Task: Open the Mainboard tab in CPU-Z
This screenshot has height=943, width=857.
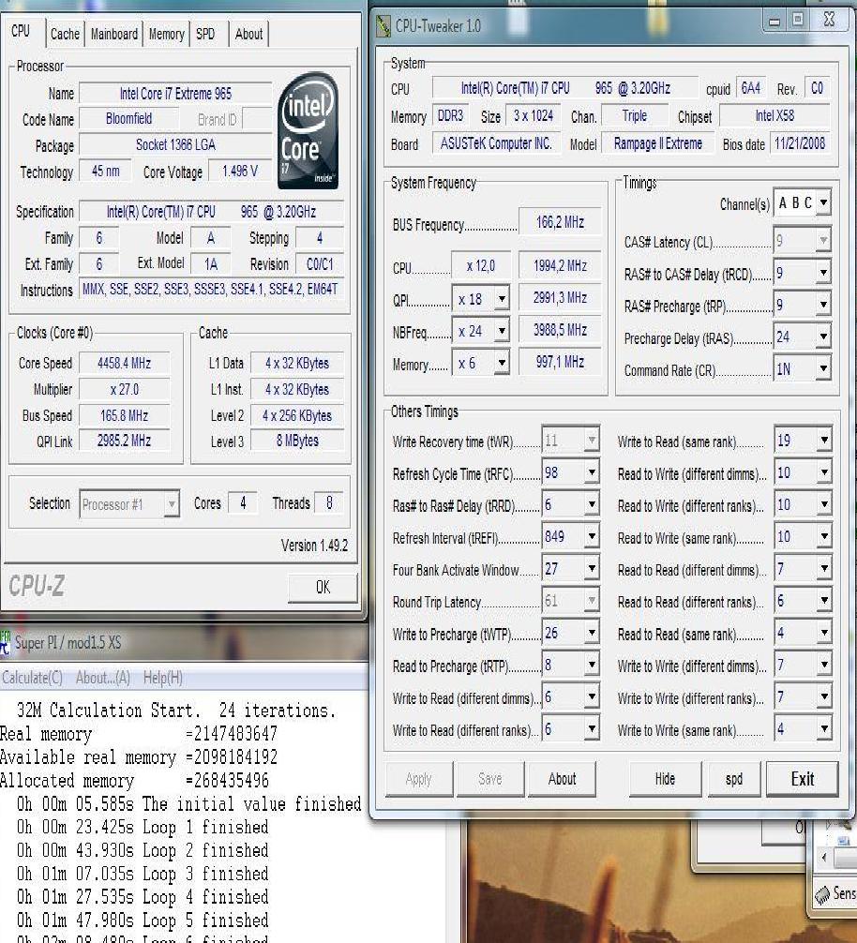Action: (x=114, y=35)
